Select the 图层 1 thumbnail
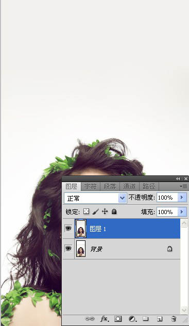 81,229
